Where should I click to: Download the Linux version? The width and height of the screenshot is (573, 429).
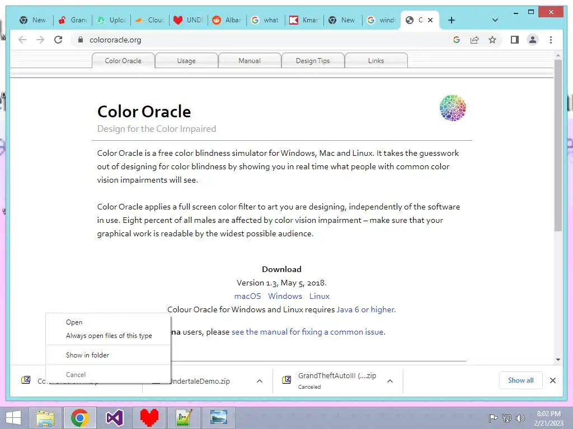click(x=320, y=296)
